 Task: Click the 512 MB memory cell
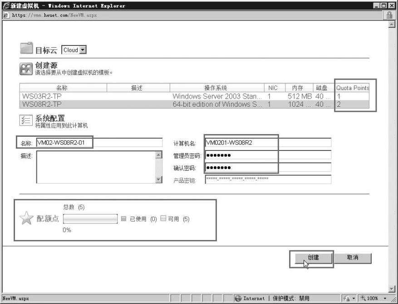pyautogui.click(x=300, y=96)
